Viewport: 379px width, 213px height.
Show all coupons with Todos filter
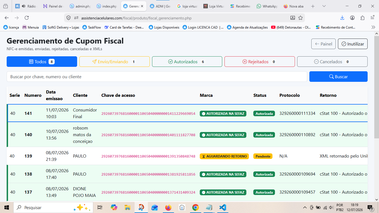point(42,62)
